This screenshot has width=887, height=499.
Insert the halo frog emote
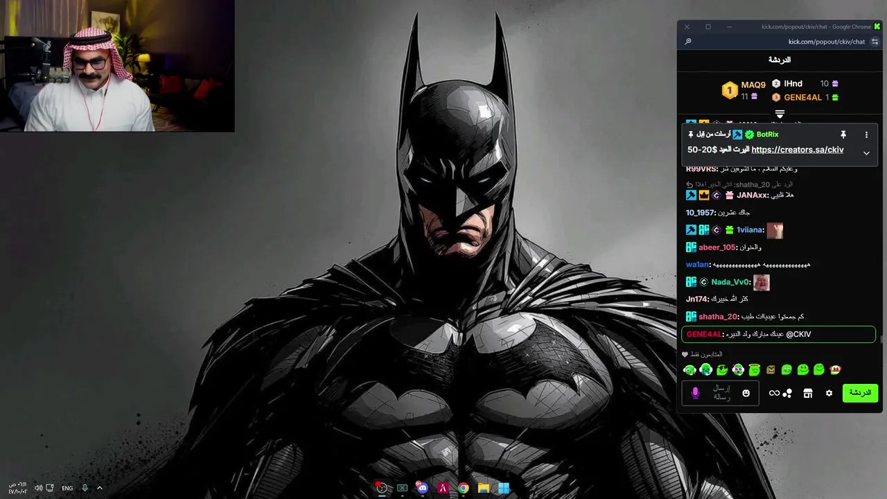point(754,369)
